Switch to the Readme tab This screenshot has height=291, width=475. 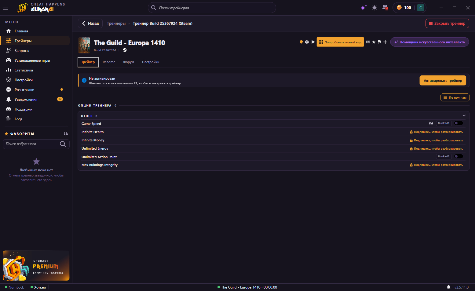click(109, 62)
